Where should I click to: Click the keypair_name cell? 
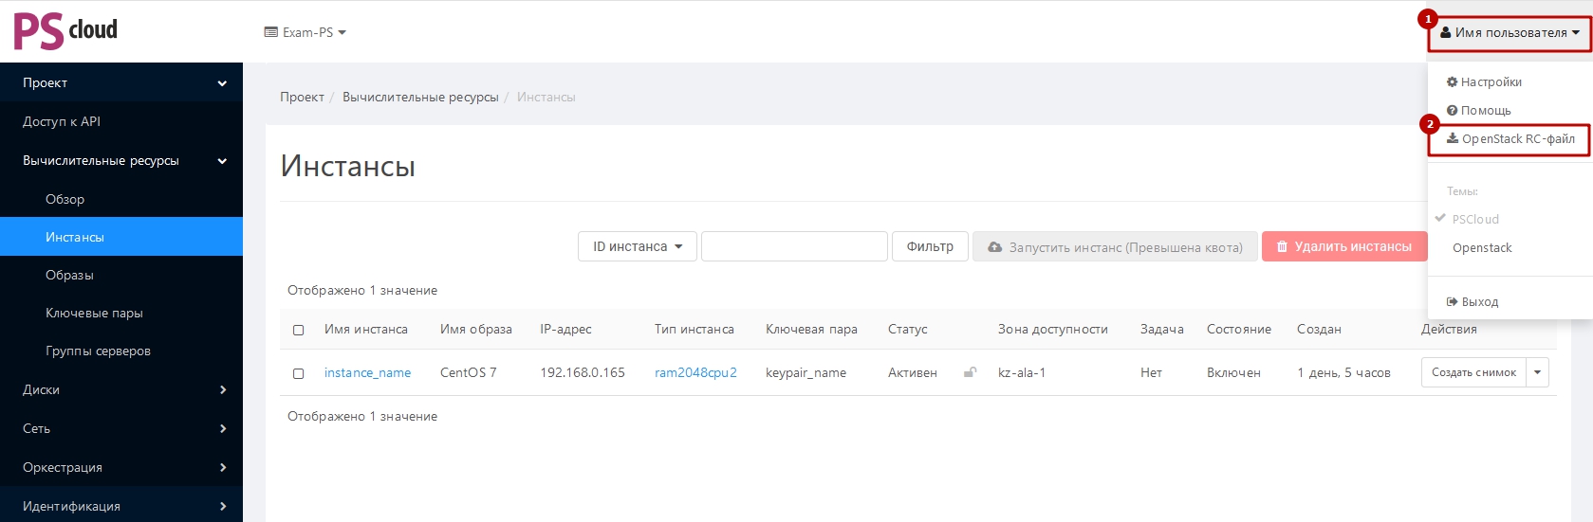806,373
